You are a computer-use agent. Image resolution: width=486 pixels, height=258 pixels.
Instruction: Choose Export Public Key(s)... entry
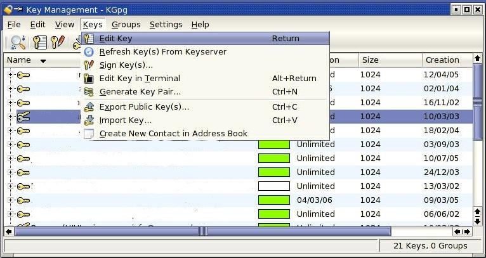point(205,107)
